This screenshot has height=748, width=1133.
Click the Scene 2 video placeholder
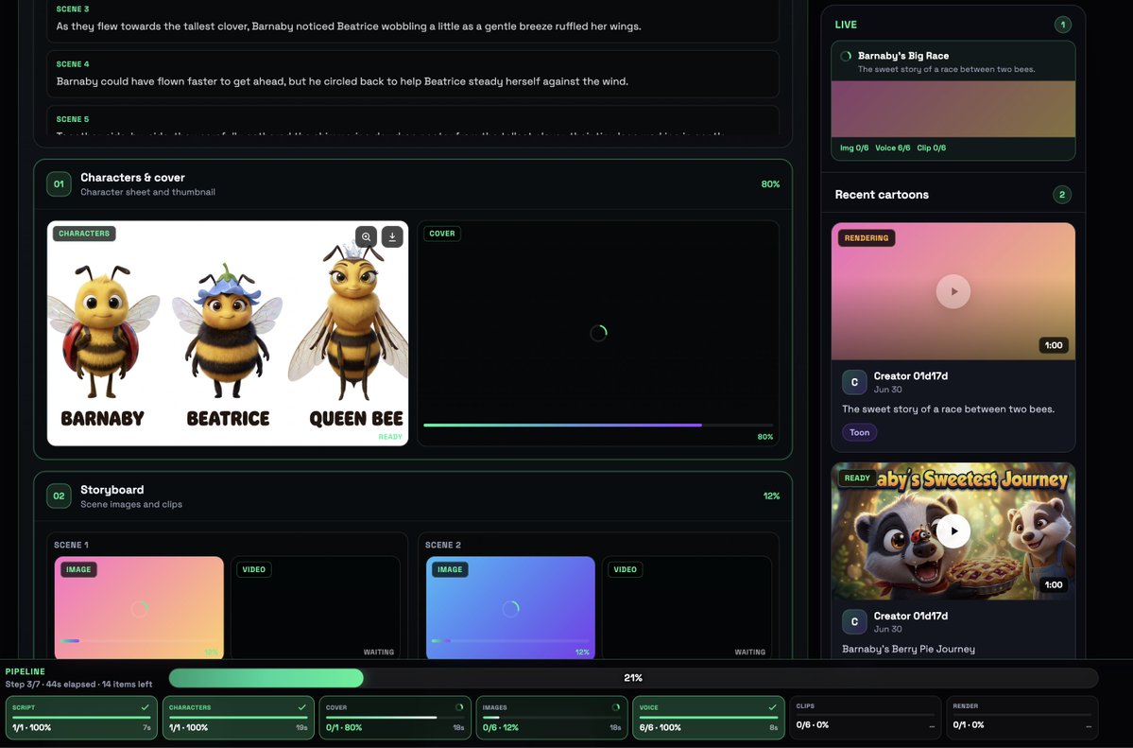point(686,608)
